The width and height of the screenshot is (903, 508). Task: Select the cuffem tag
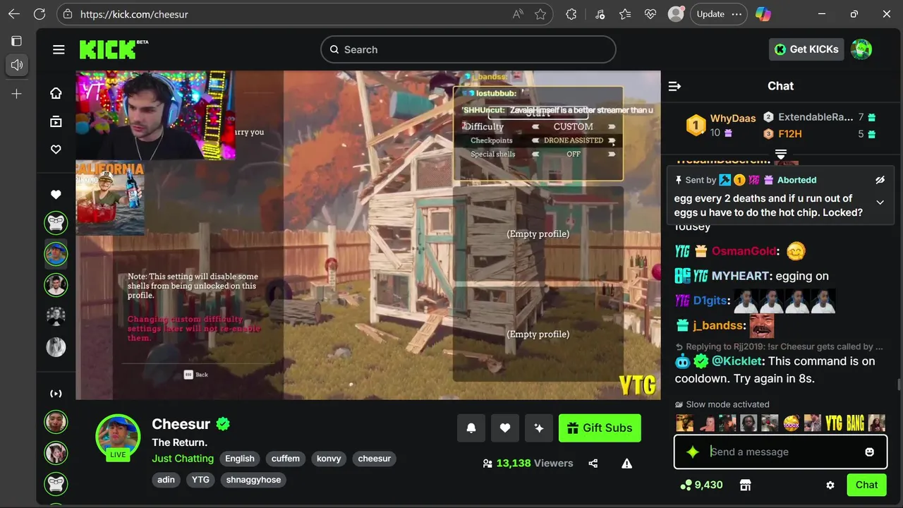[x=286, y=459]
